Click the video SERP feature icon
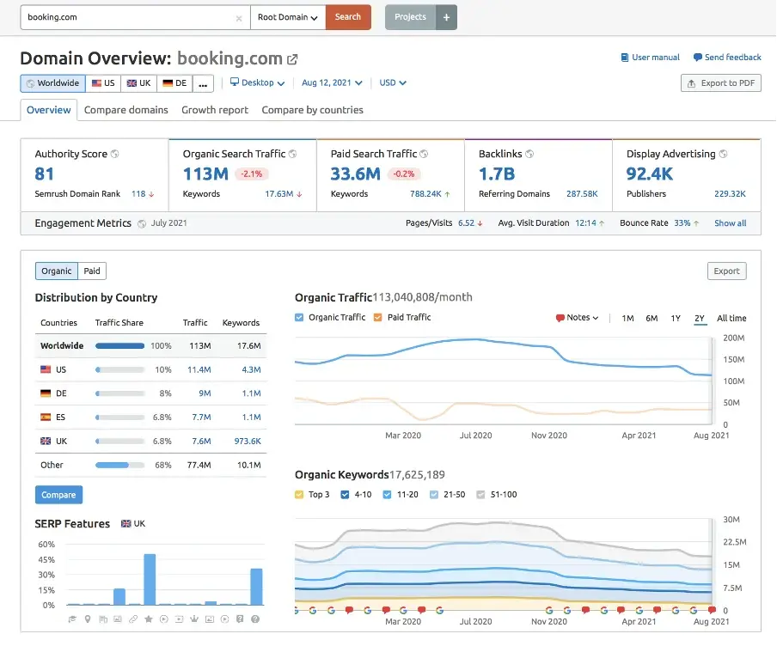 point(163,619)
